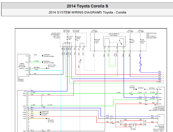Image resolution: width=173 pixels, height=132 pixels.
Task: Click the LOCK pin label on the A/C amplifier
Action: pyautogui.click(x=24, y=106)
